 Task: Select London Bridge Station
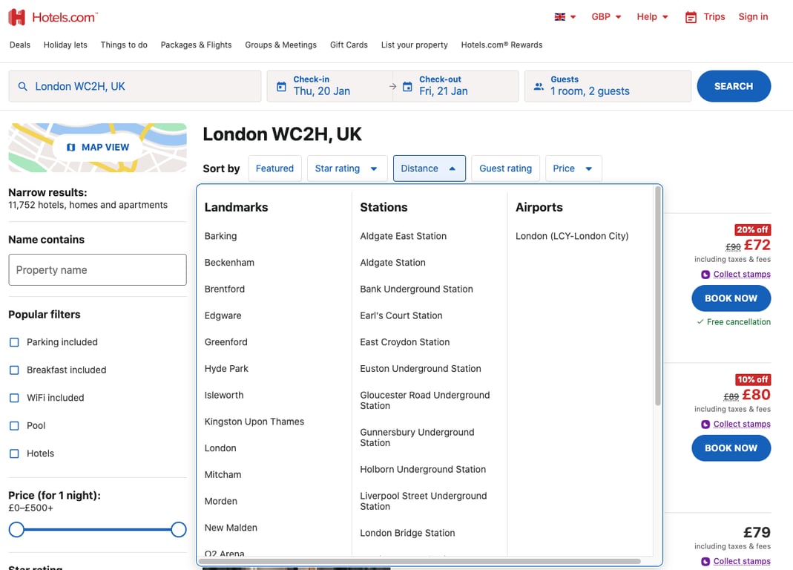click(407, 533)
